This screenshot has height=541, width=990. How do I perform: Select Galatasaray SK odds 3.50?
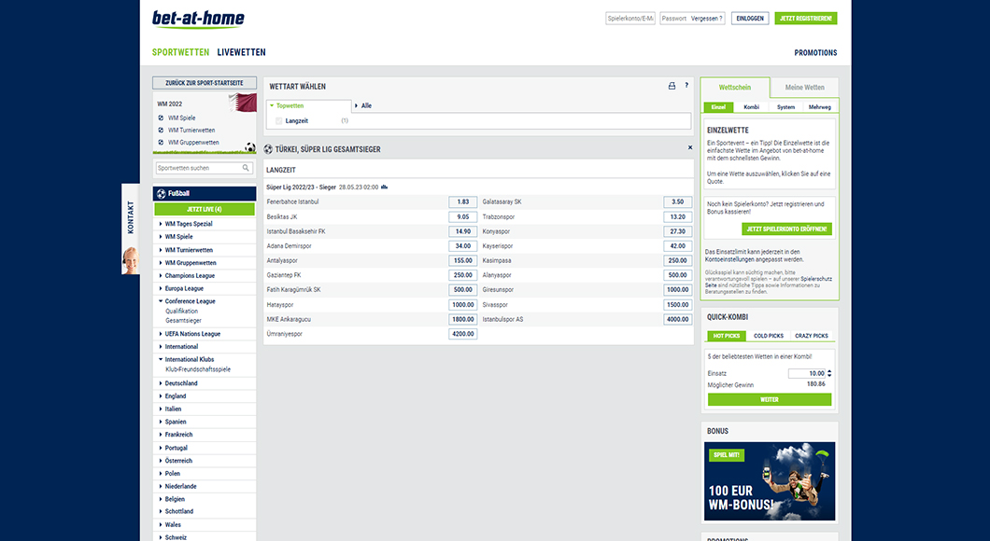(x=677, y=201)
